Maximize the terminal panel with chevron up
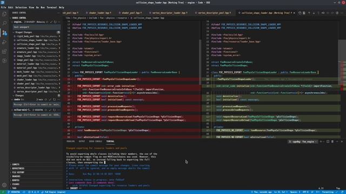 (337, 142)
